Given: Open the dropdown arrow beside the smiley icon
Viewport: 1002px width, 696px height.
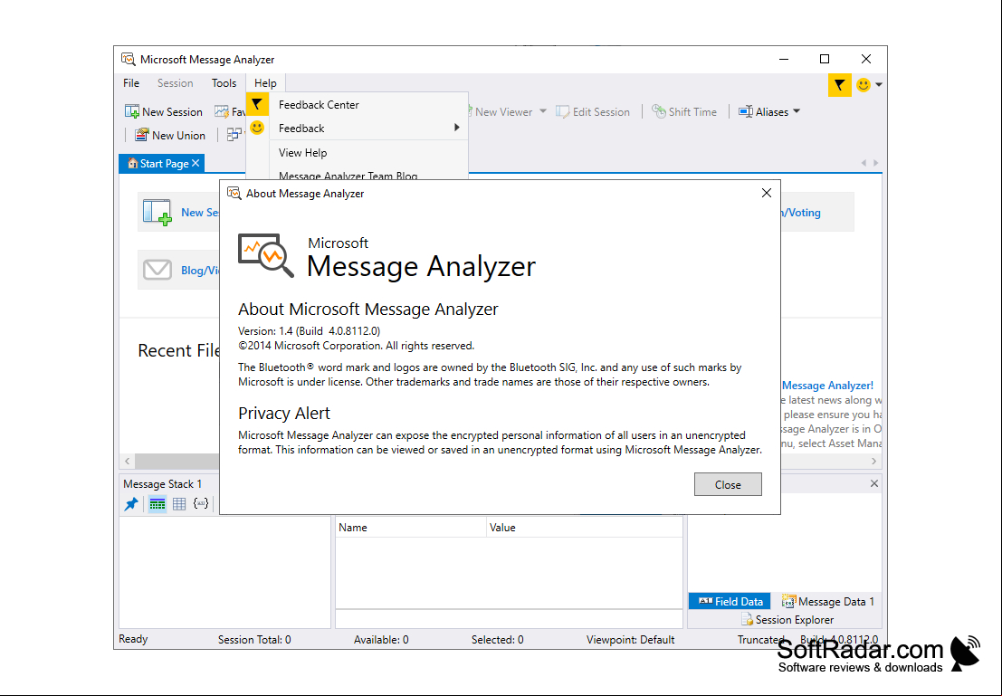Looking at the screenshot, I should (879, 84).
